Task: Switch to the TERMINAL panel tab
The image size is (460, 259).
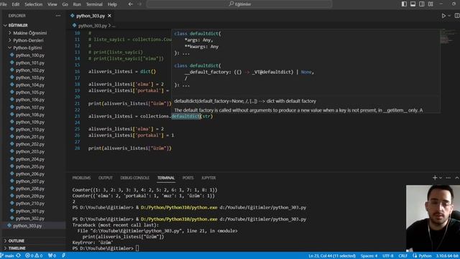Action: pos(166,178)
